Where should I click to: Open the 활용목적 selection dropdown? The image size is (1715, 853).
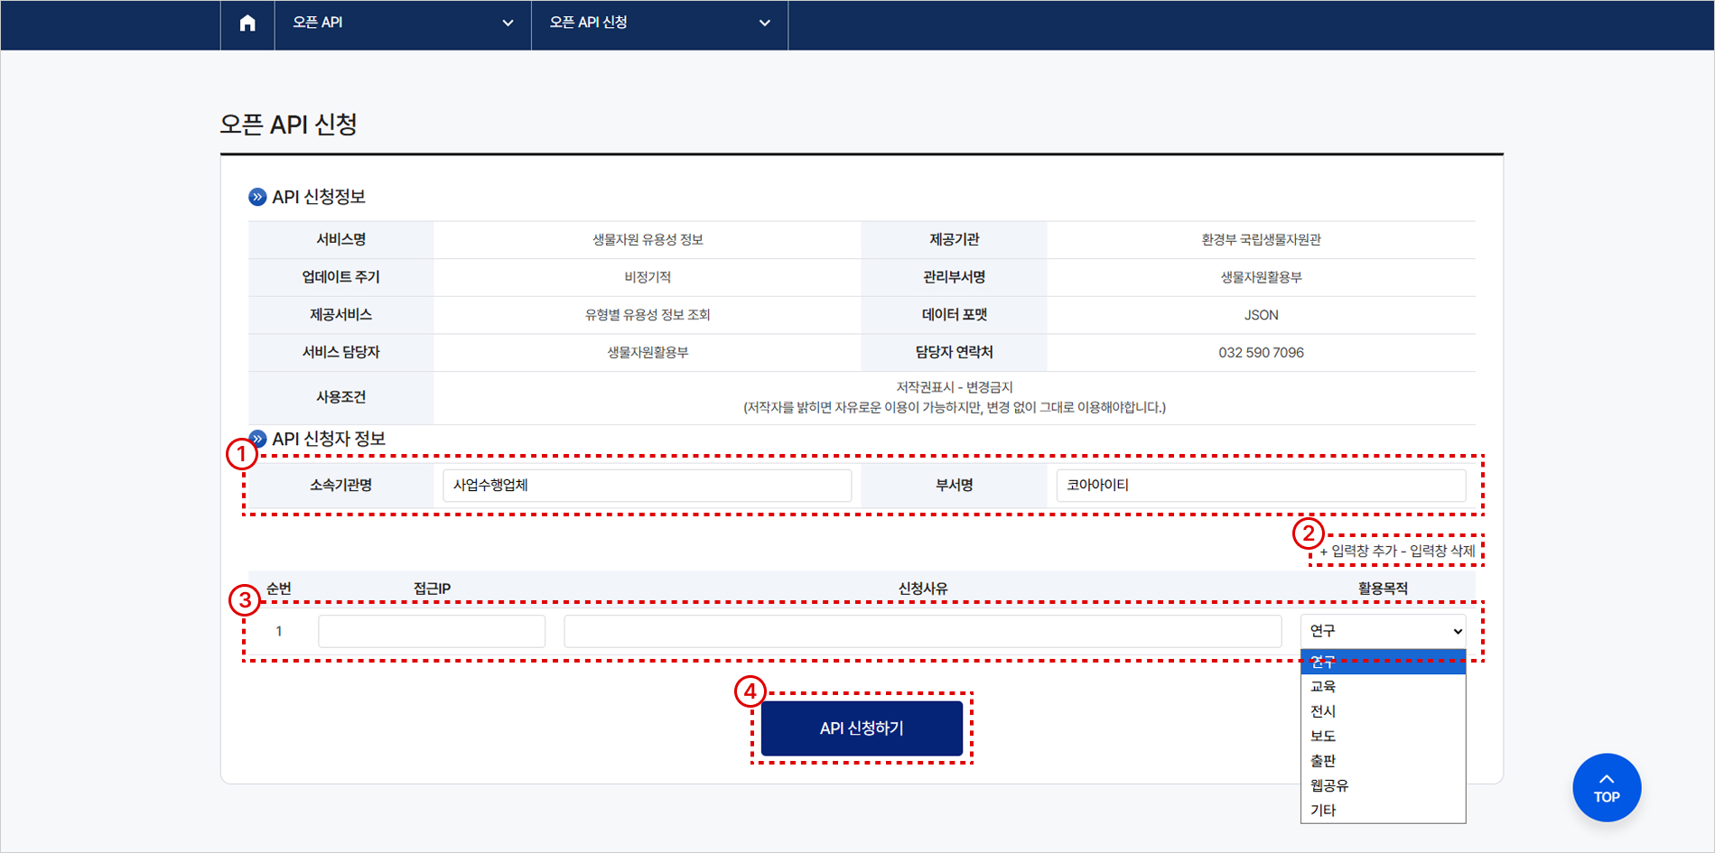[x=1382, y=630]
